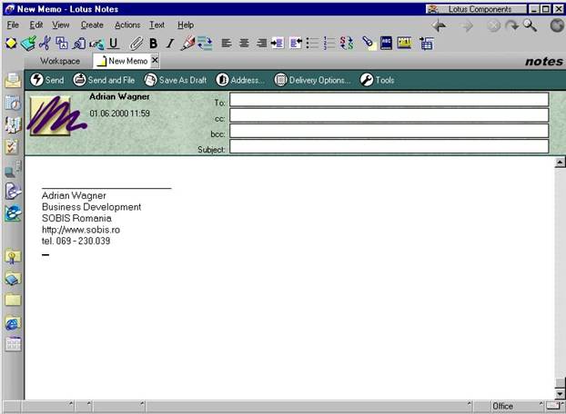Toggle italic text formatting
566x414 pixels.
(x=169, y=43)
